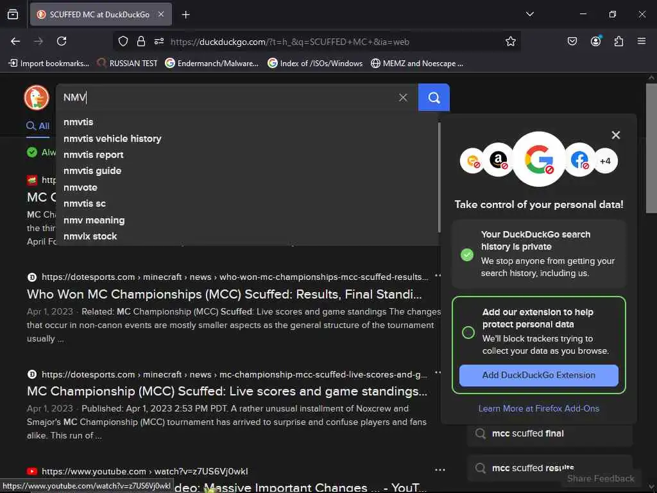Open options dots for YouTube result

pyautogui.click(x=440, y=470)
